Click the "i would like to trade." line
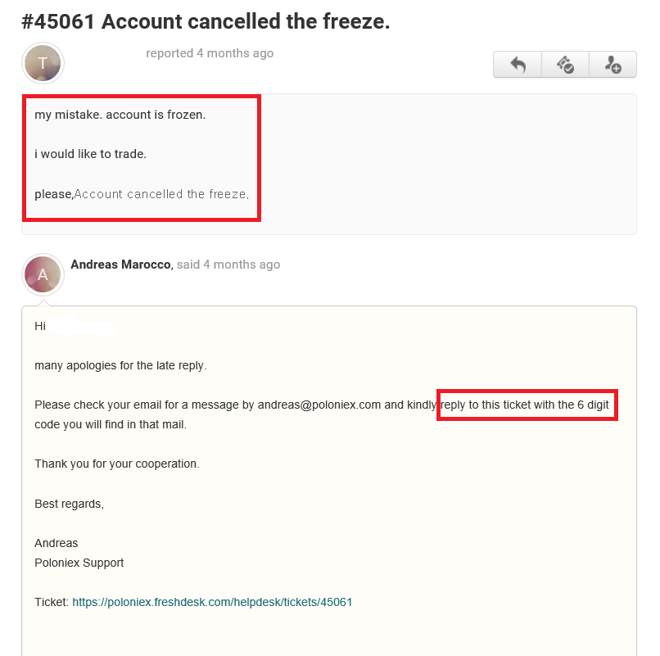This screenshot has height=656, width=660. 90,154
